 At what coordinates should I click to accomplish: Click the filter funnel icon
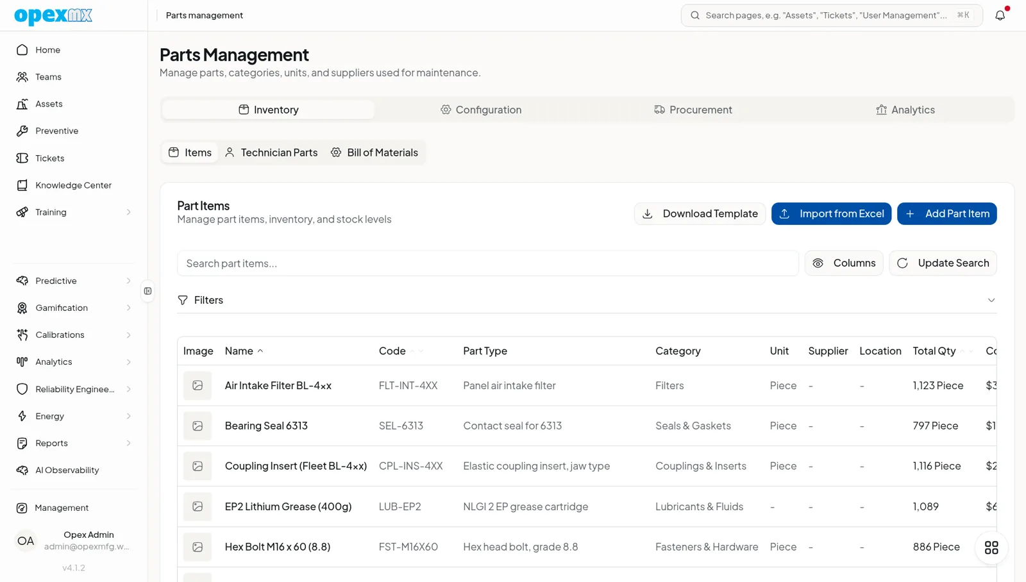point(183,300)
